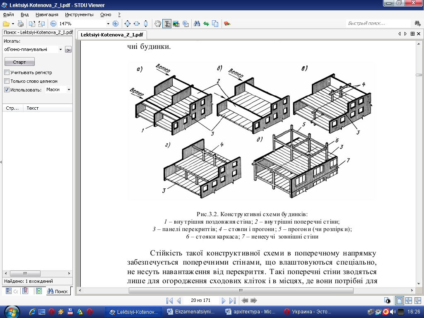Click the binoculars Find icon in toolbar
This screenshot has width=424, height=318.
(x=197, y=24)
